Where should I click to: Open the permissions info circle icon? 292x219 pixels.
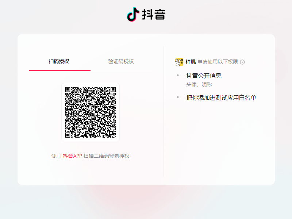click(x=242, y=62)
